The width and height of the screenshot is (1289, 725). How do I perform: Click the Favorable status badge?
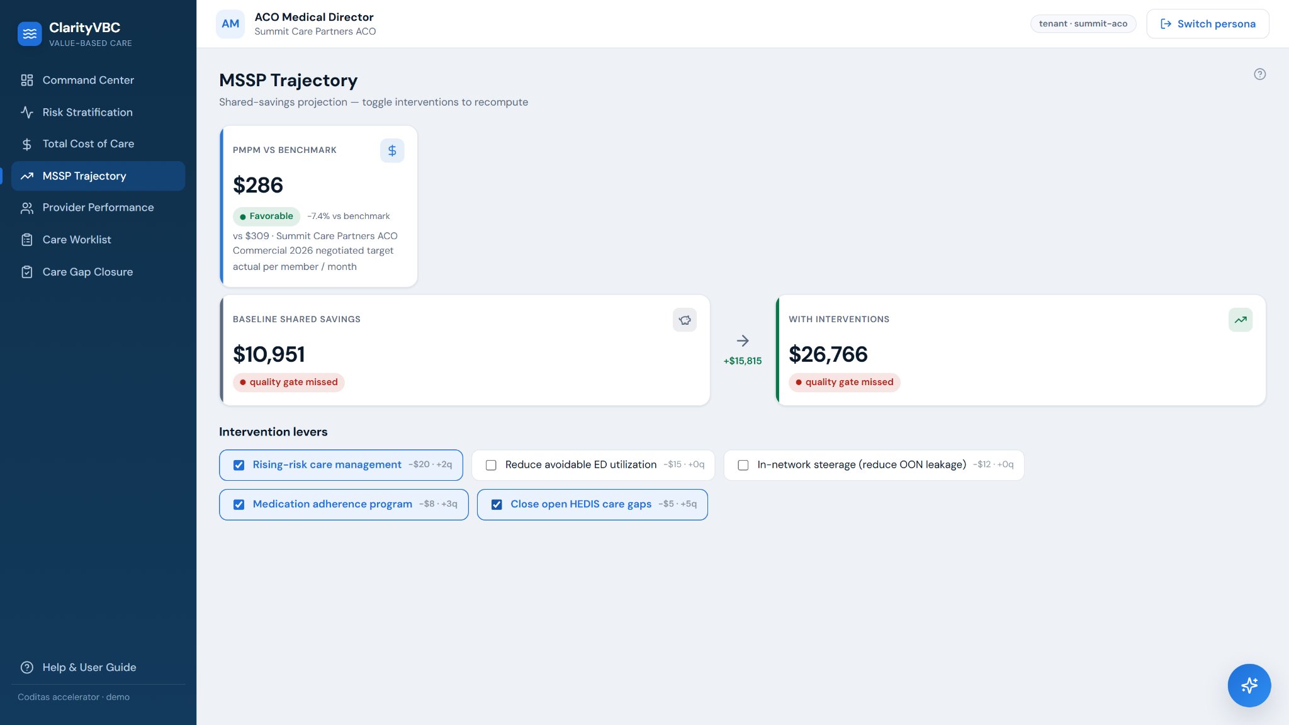point(266,216)
